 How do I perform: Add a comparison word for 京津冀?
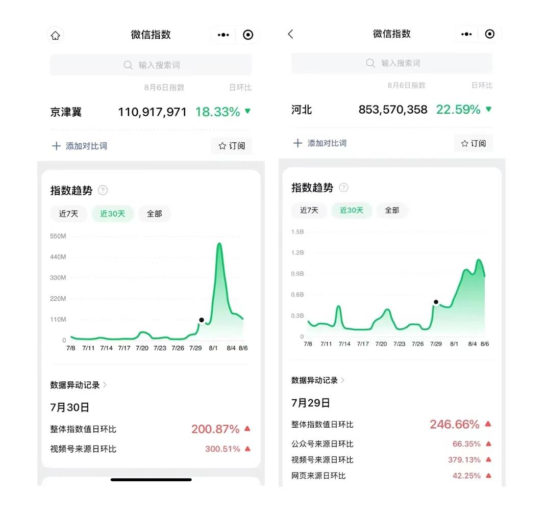coord(80,146)
